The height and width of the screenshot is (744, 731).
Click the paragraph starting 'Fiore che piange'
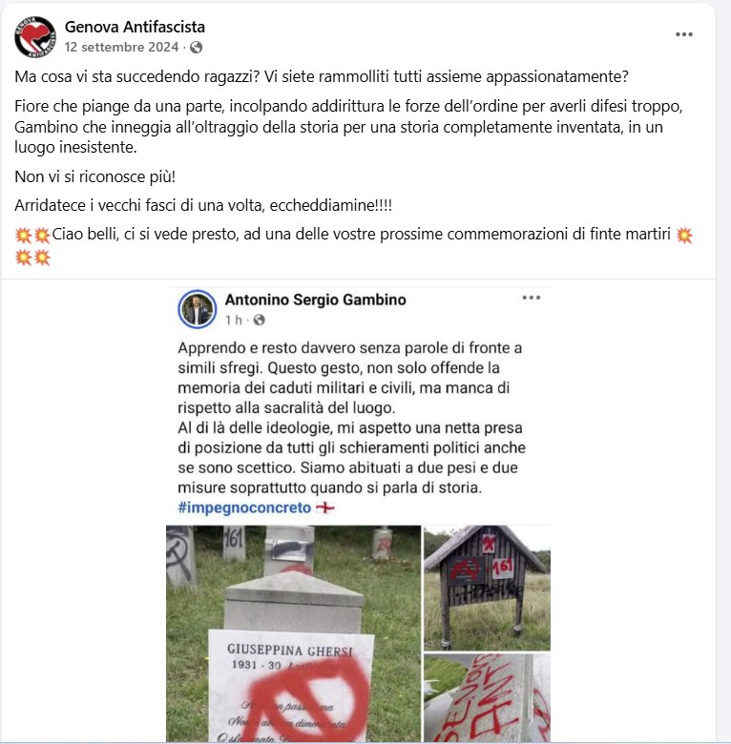pyautogui.click(x=349, y=127)
